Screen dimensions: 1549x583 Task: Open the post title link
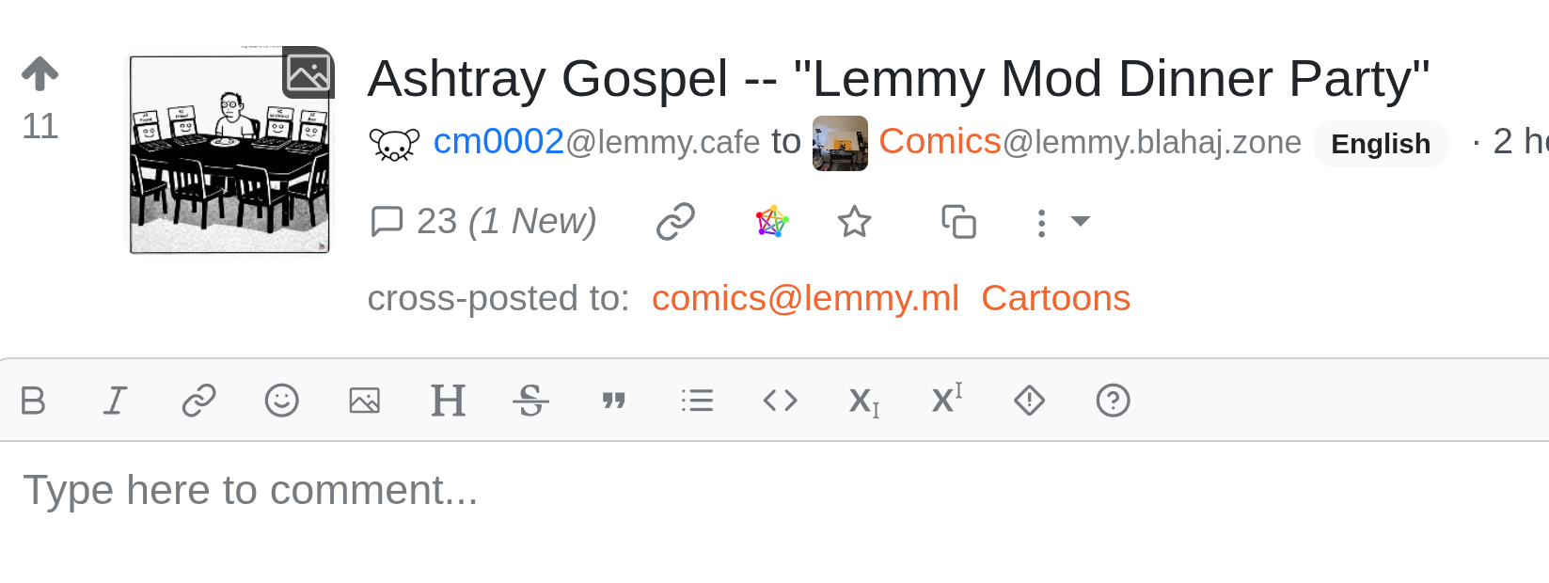898,78
